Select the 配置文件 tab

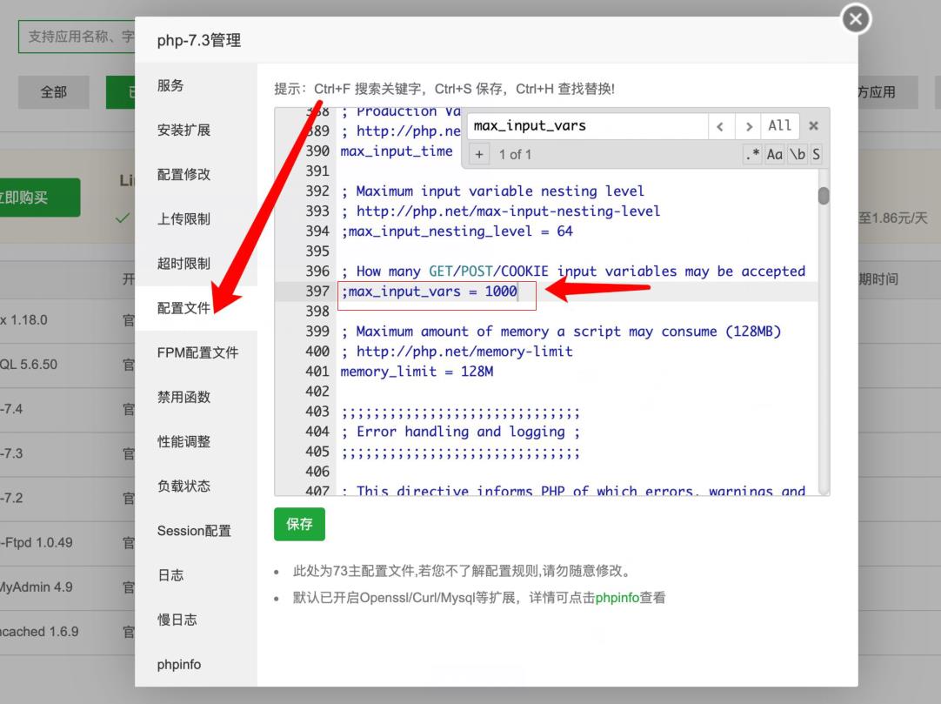point(197,308)
